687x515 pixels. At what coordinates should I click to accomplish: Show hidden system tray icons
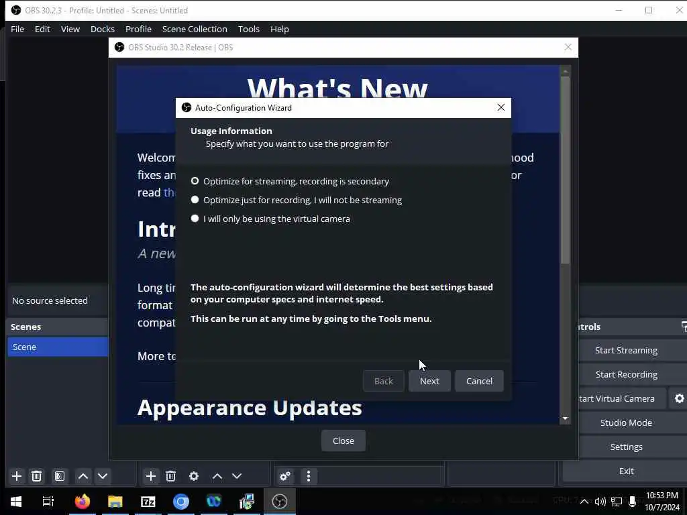pos(584,502)
